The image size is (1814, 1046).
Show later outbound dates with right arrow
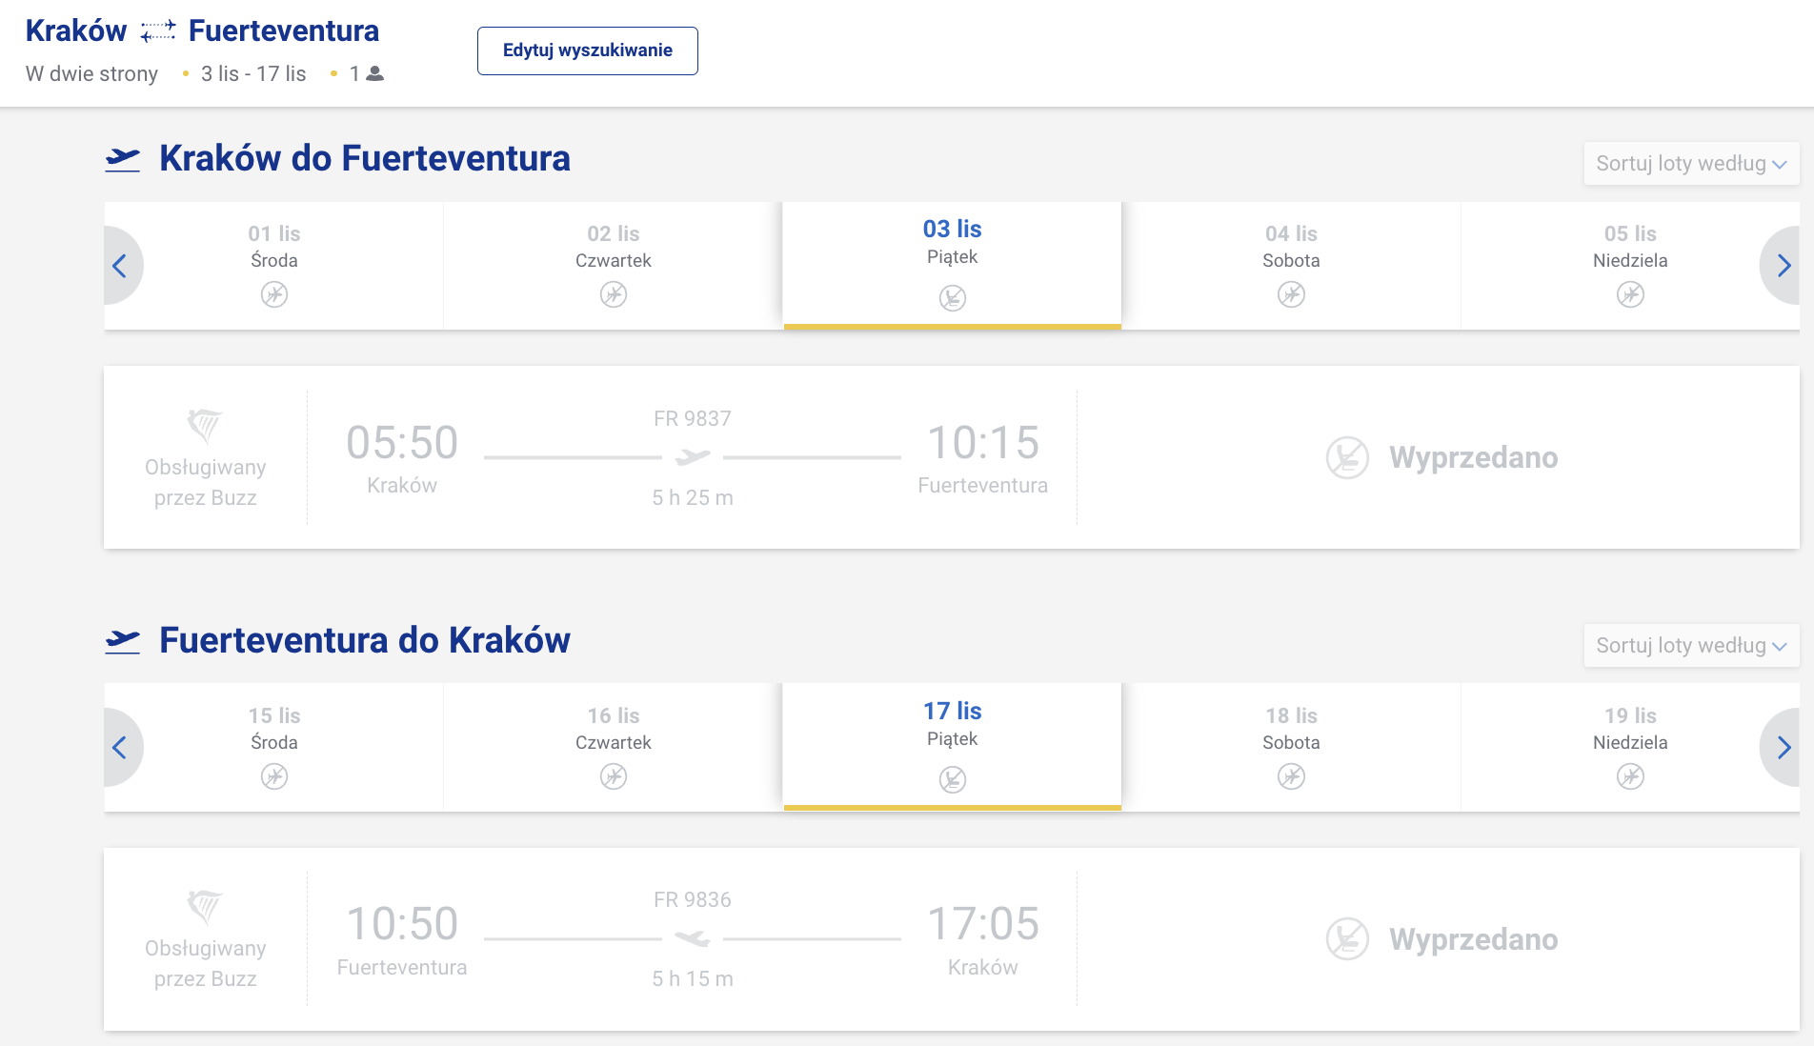pos(1781,266)
